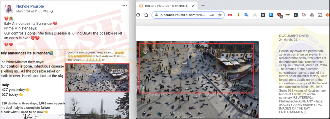Open the blue 'S' extension

[x=271, y=15]
